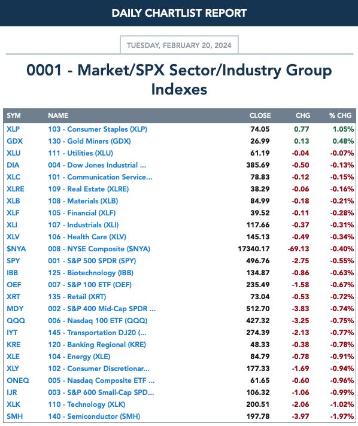Open 103 - Consumer Staples (XLP) chart
The image size is (358, 426).
pyautogui.click(x=98, y=129)
